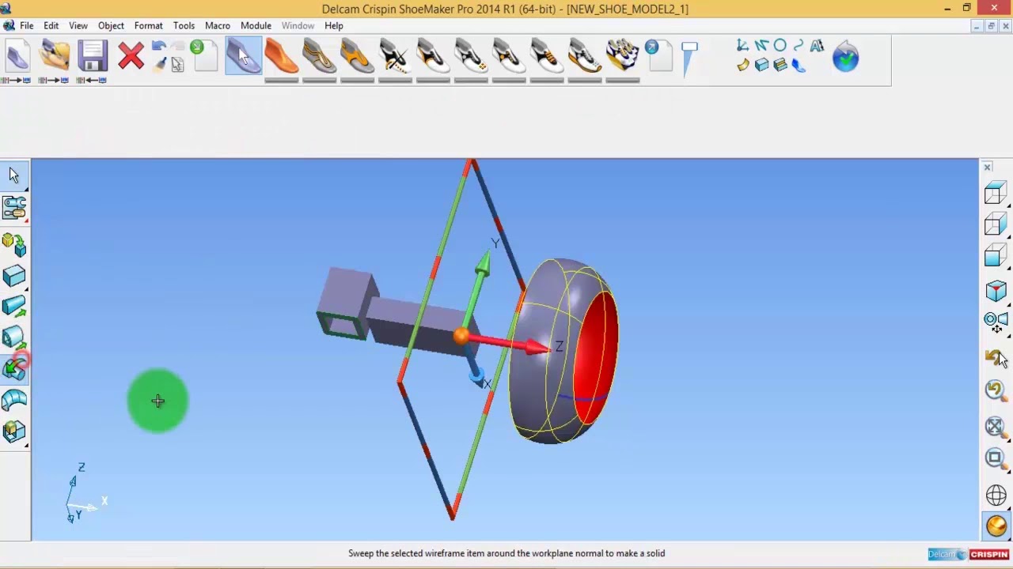Open the Format menu
Viewport: 1013px width, 569px height.
(x=148, y=25)
